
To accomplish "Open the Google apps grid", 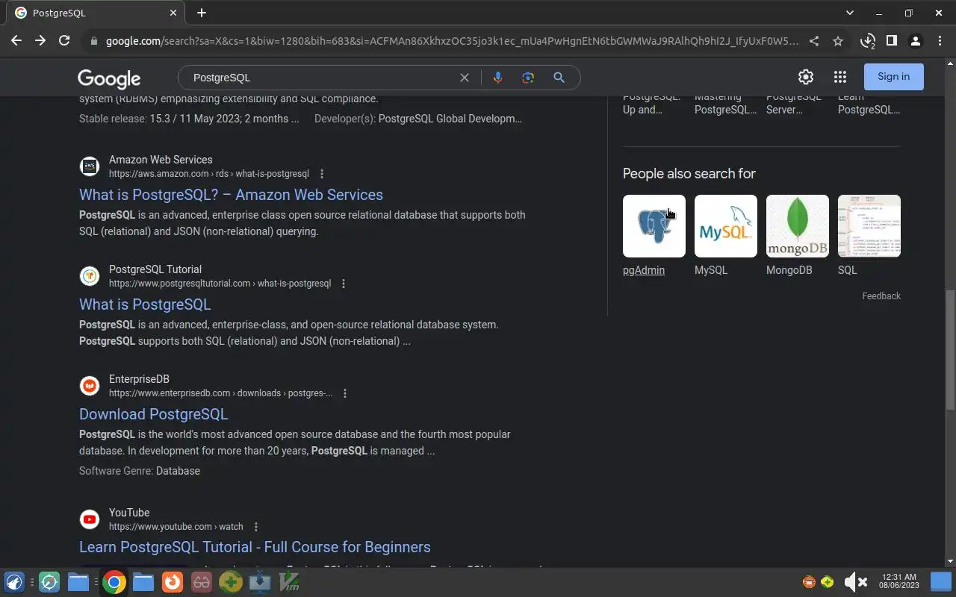I will point(840,77).
